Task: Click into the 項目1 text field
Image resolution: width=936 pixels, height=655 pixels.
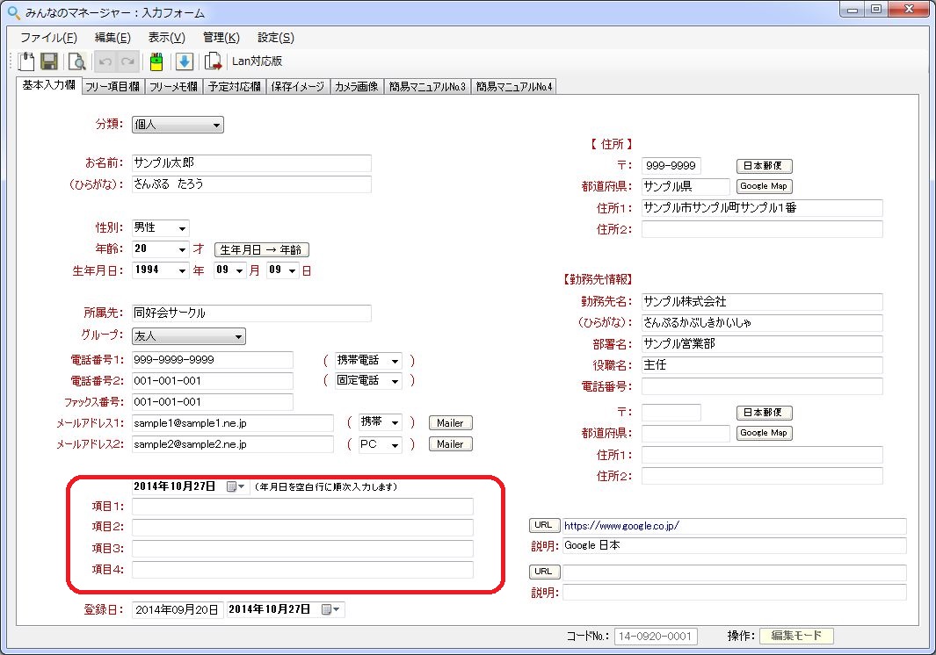Action: point(302,507)
